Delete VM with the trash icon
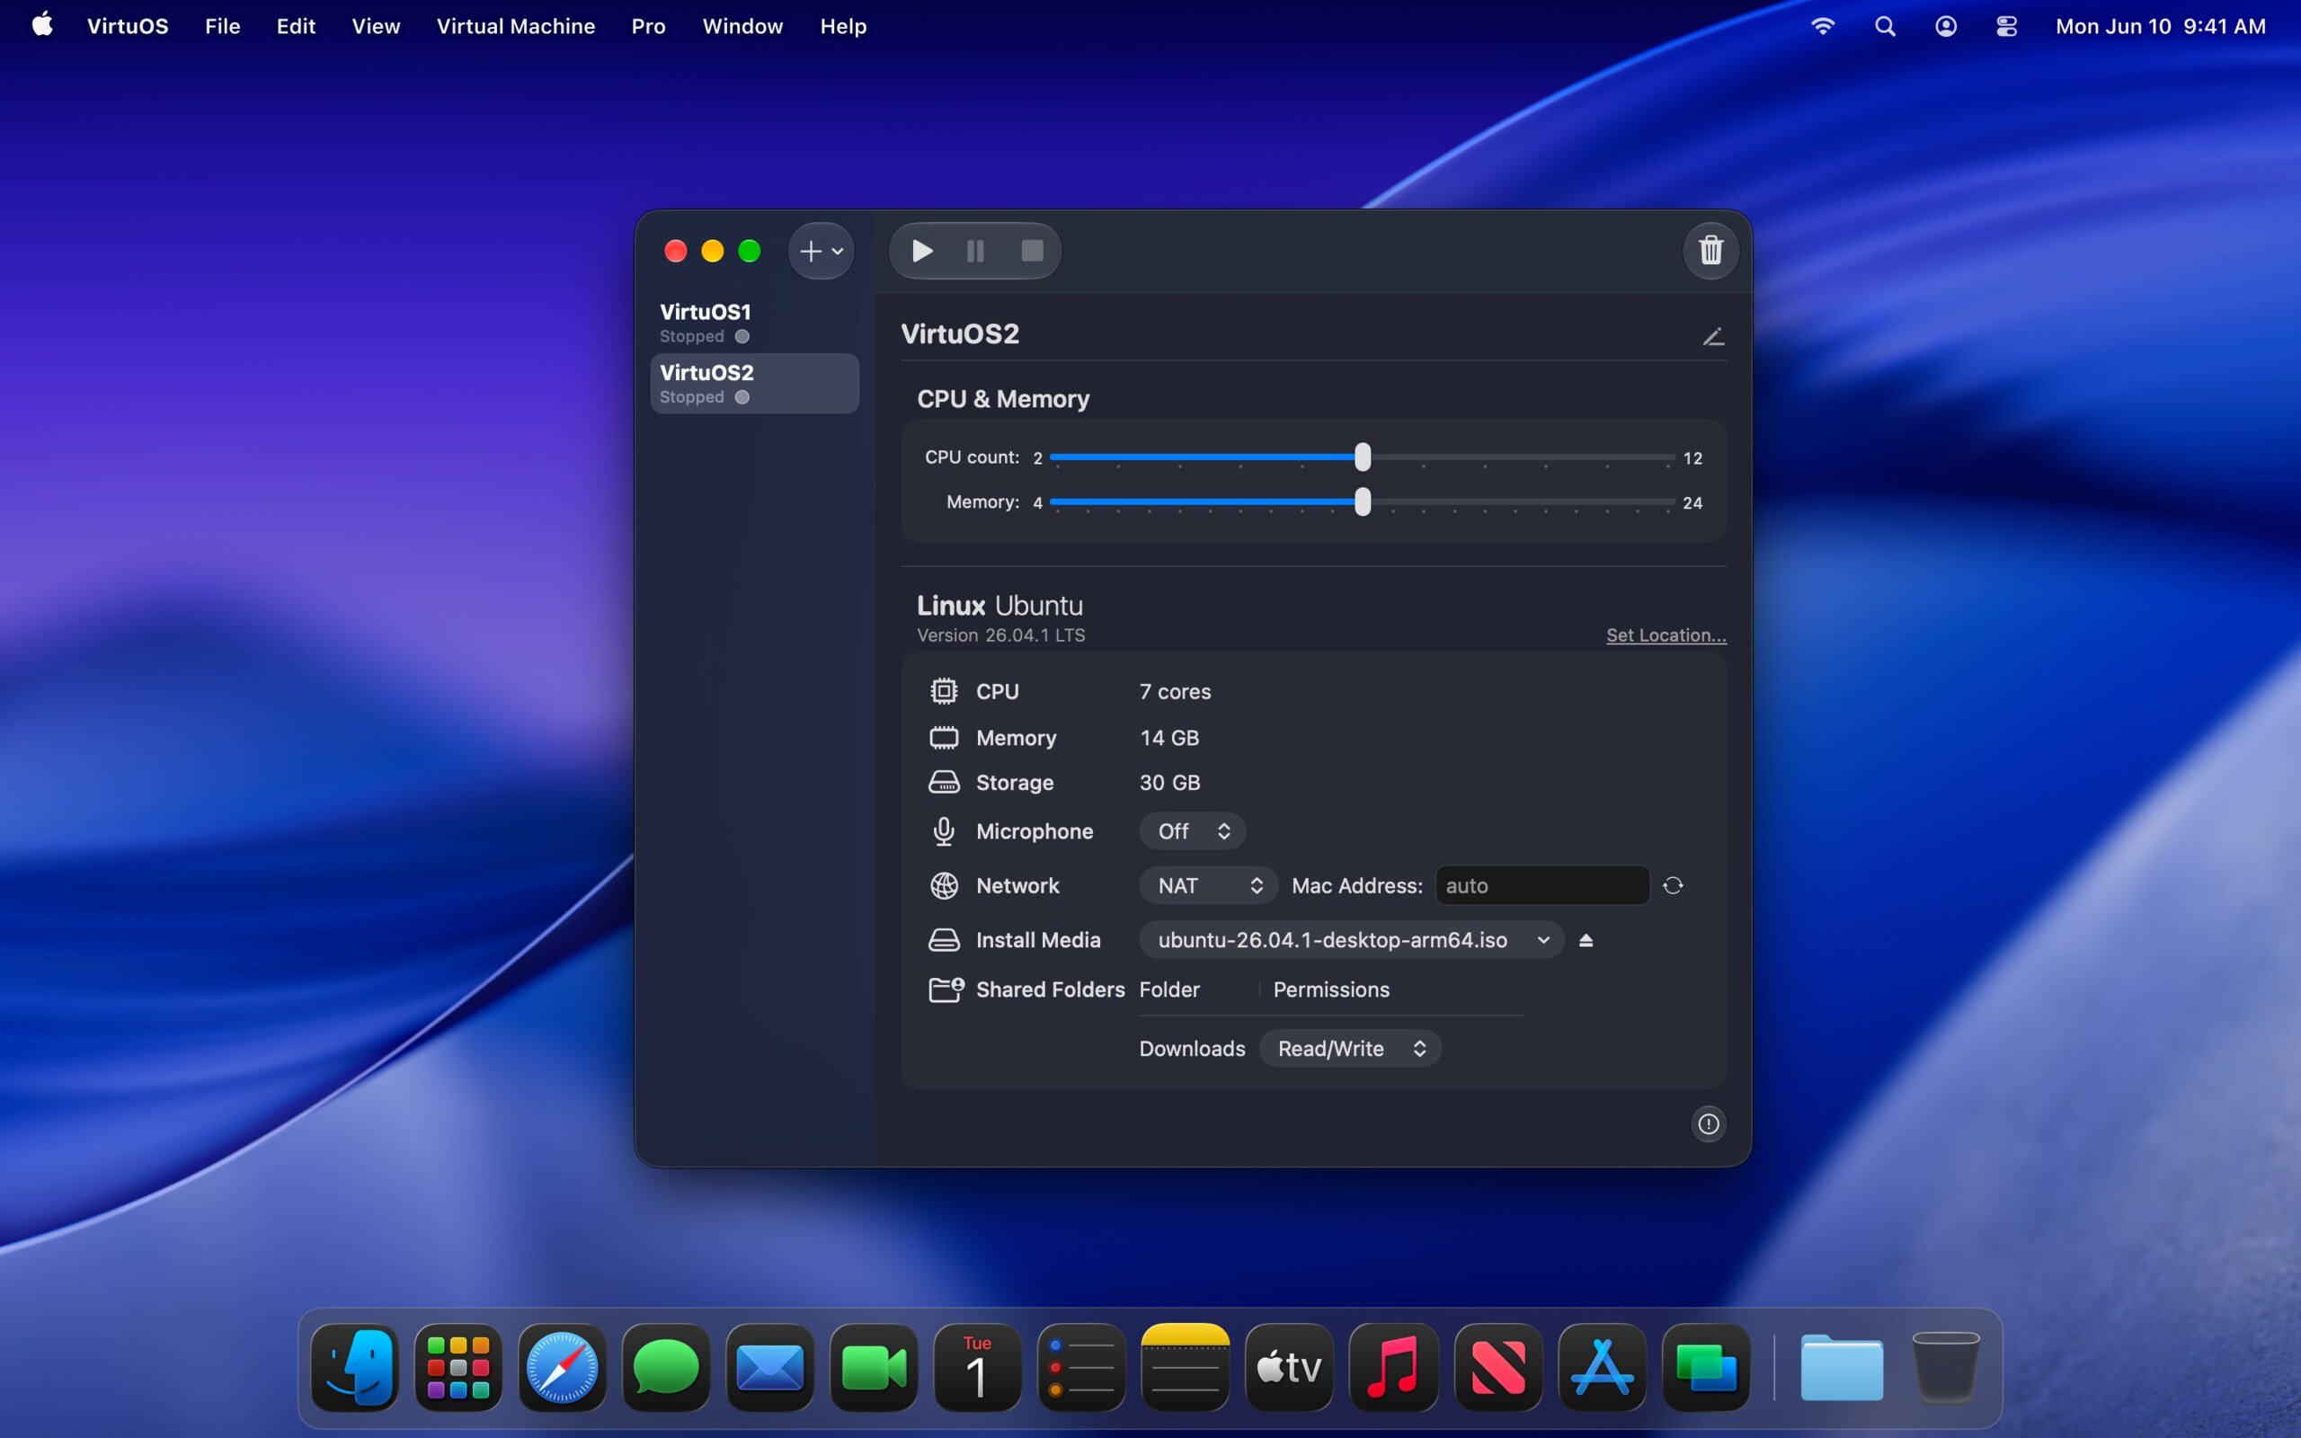Image resolution: width=2301 pixels, height=1438 pixels. 1710,250
